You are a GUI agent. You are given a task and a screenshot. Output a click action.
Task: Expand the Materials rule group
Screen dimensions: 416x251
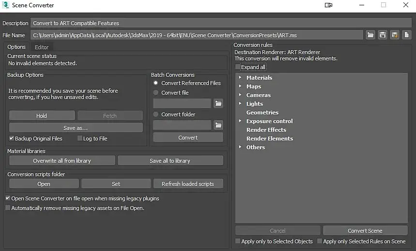(240, 78)
